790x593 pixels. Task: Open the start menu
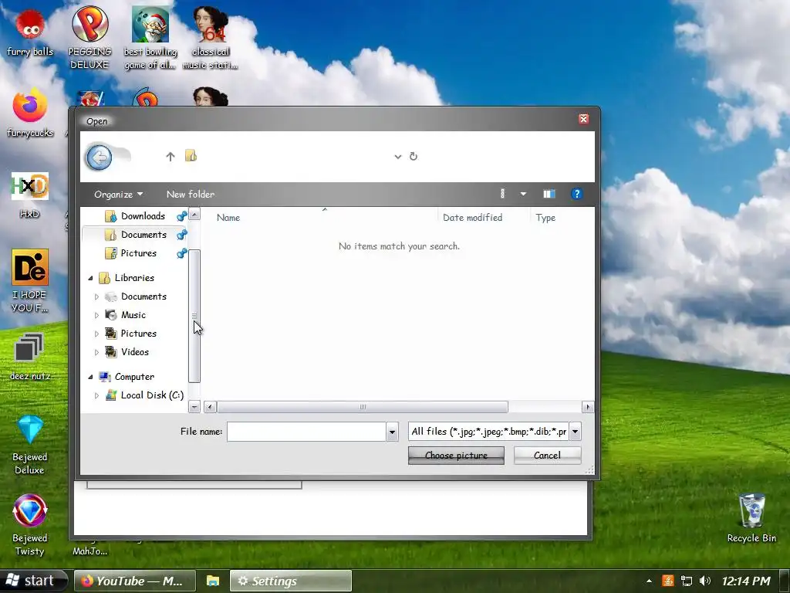(33, 581)
